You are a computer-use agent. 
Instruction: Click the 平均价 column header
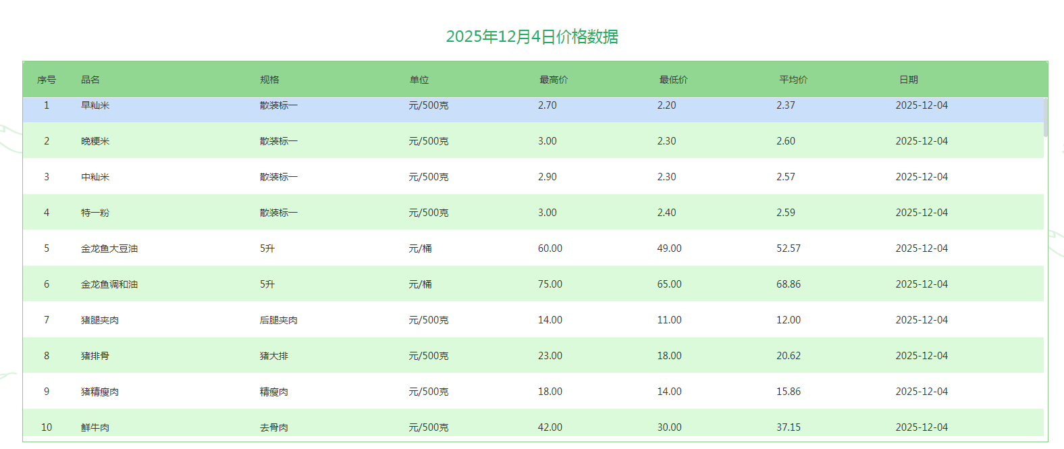[x=793, y=80]
